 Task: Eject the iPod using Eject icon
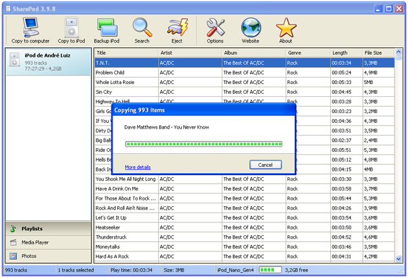(x=177, y=30)
